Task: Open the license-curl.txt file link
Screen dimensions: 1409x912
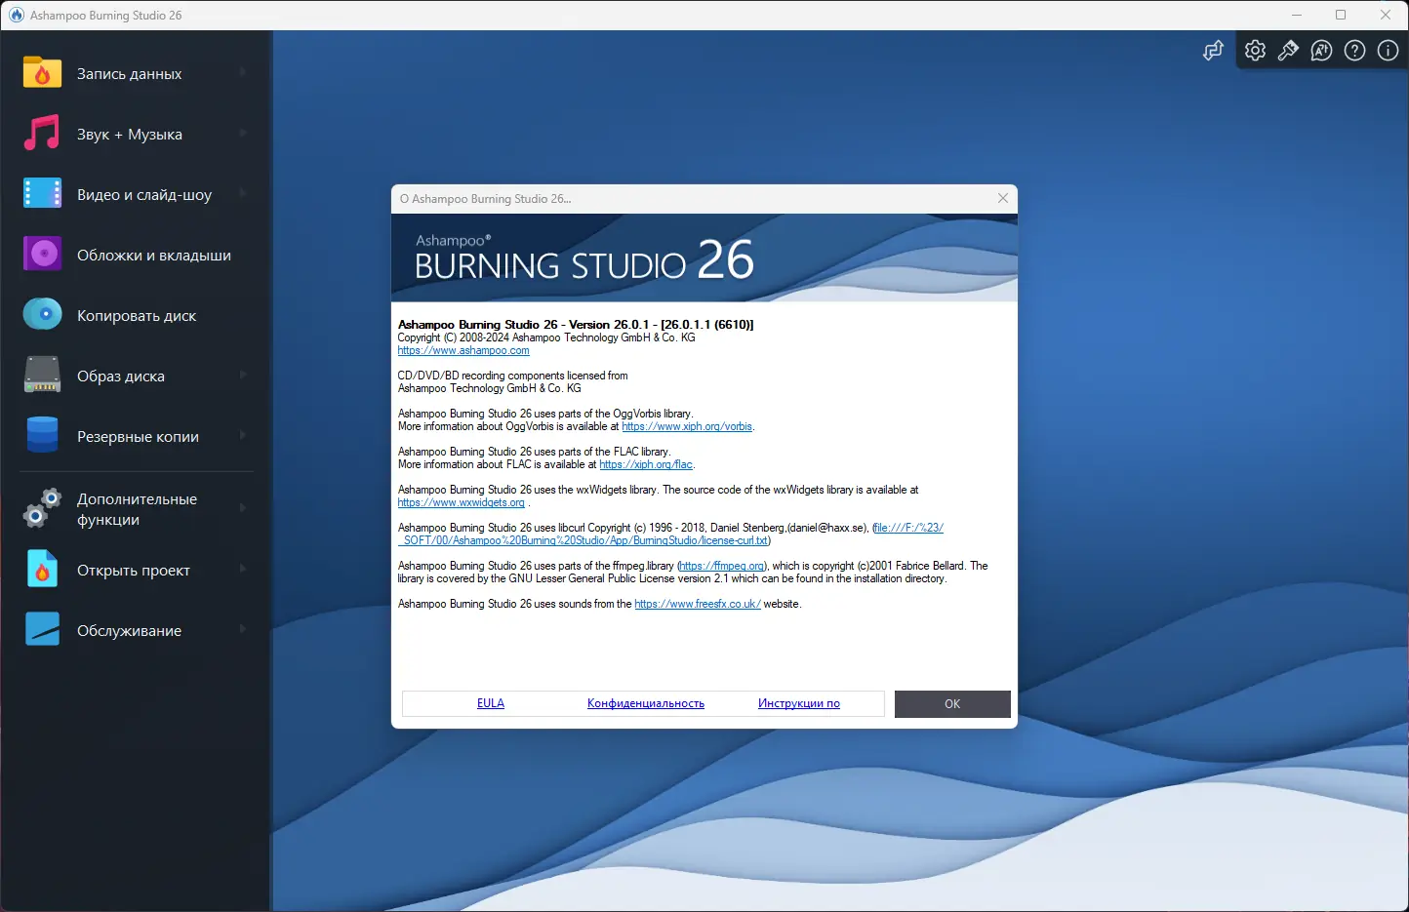Action: (671, 535)
